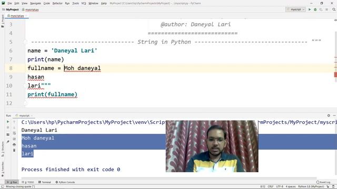Viewport: 337px width, 189px height.
Task: Switch Python 3.8 (MyProject) interpreter
Action: click(311, 186)
